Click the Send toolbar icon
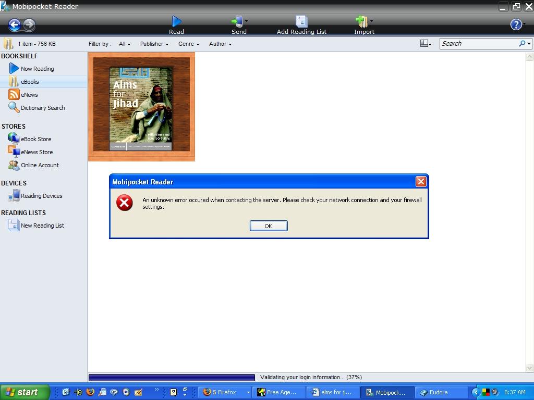 click(x=237, y=21)
